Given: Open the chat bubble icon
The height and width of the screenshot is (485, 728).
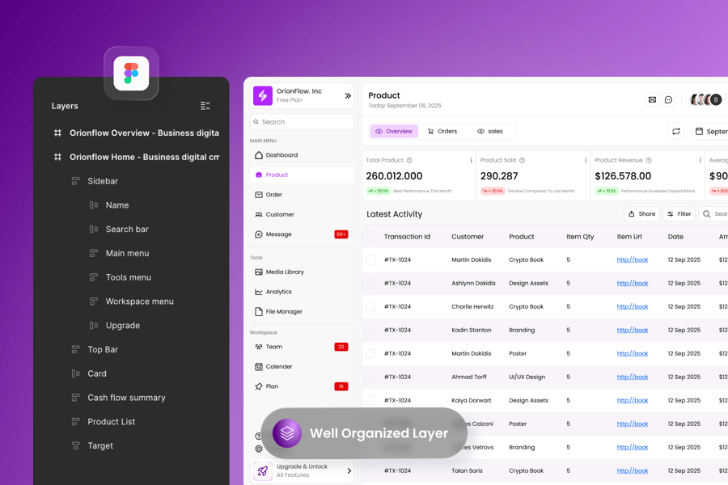Looking at the screenshot, I should 668,99.
